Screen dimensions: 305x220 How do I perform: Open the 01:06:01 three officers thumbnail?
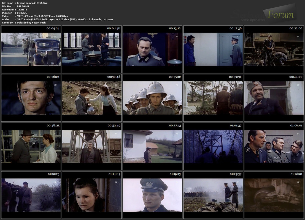point(274,146)
